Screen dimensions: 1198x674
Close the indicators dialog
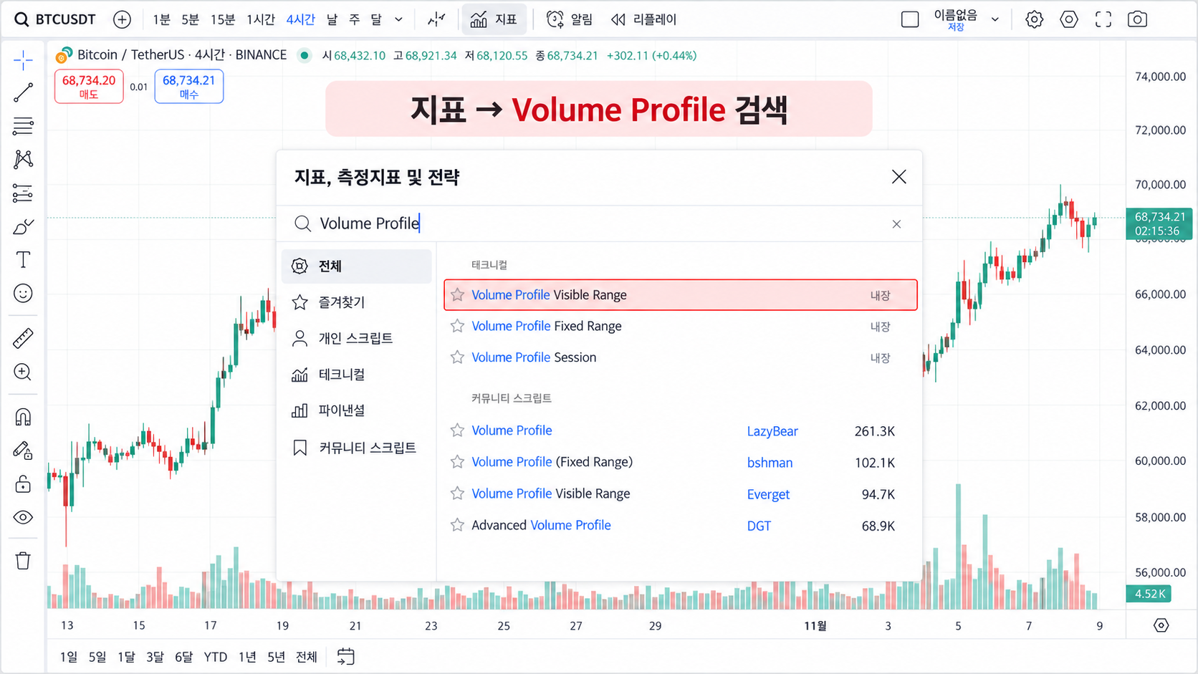point(899,177)
